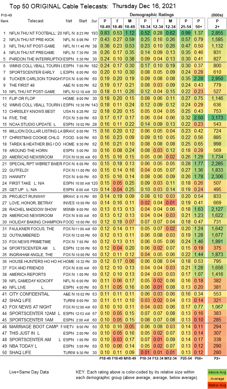
Task: Click the 'Telecast' column header
Action: (x=35, y=21)
